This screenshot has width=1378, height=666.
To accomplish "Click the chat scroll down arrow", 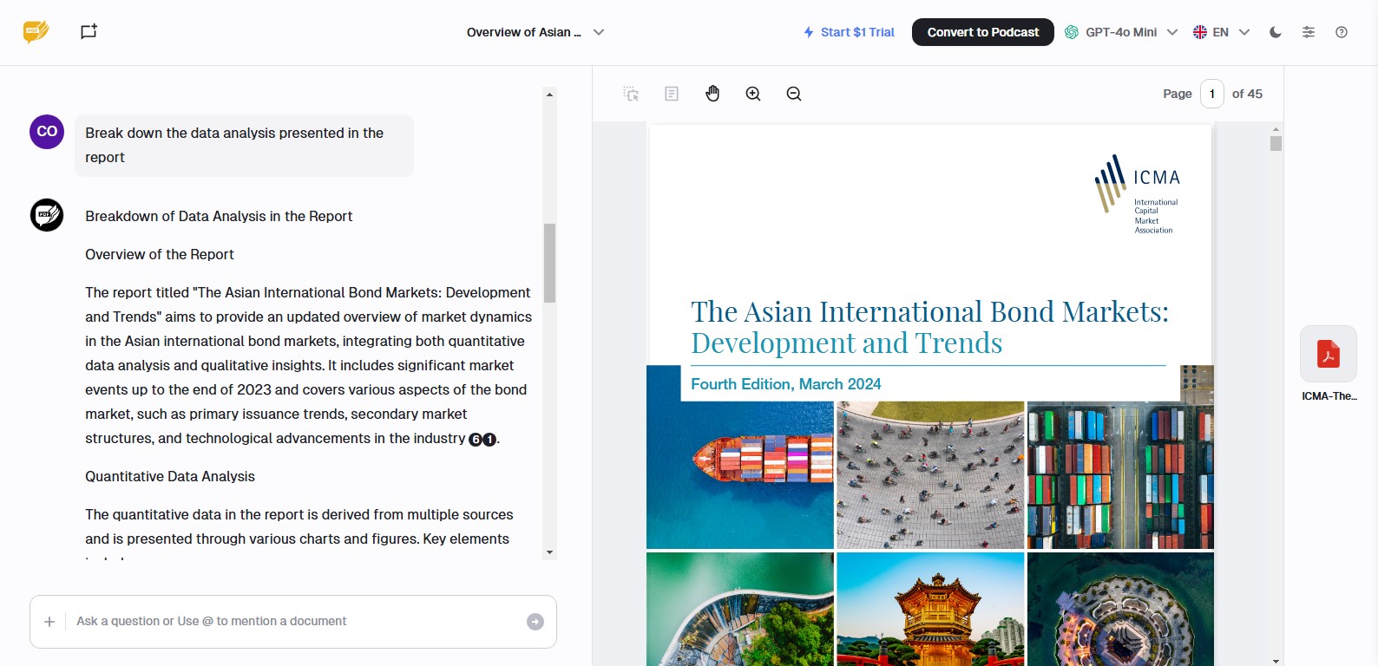I will pyautogui.click(x=549, y=552).
